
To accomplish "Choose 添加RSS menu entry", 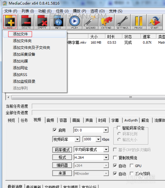I will 35,75.
